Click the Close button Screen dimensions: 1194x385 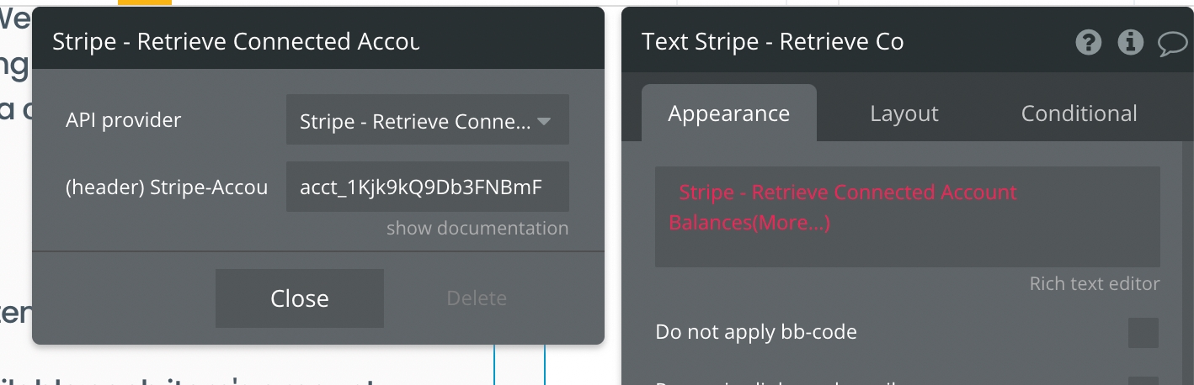tap(300, 298)
